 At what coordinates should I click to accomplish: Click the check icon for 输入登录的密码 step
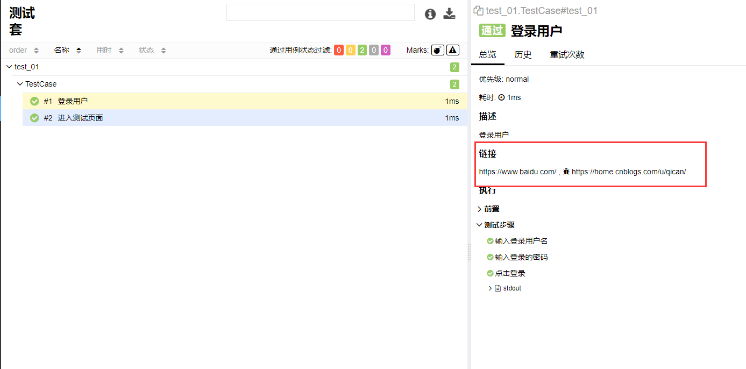point(490,257)
